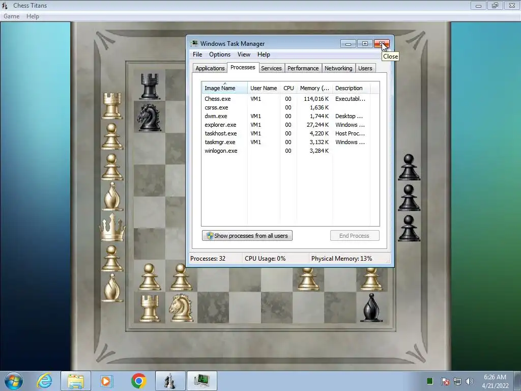
Task: Open Windows Explorer folder in the taskbar
Action: (76, 381)
